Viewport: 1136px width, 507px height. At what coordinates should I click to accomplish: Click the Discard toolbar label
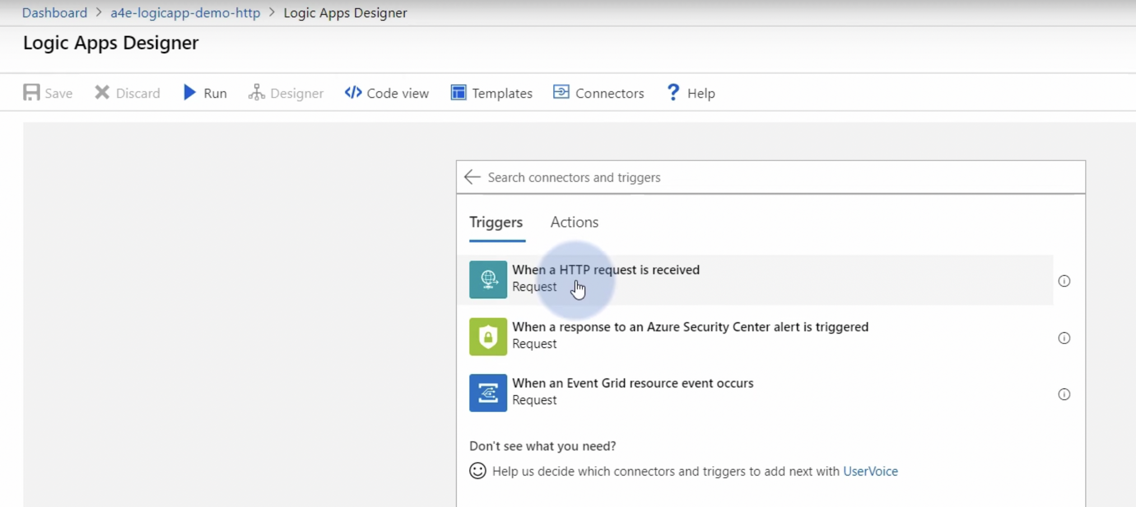pos(138,93)
